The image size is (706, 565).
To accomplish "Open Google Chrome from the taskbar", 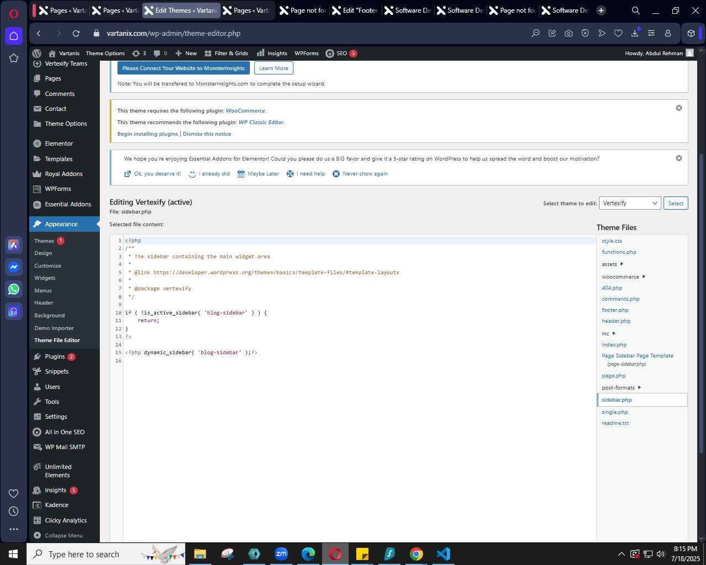I will [416, 554].
